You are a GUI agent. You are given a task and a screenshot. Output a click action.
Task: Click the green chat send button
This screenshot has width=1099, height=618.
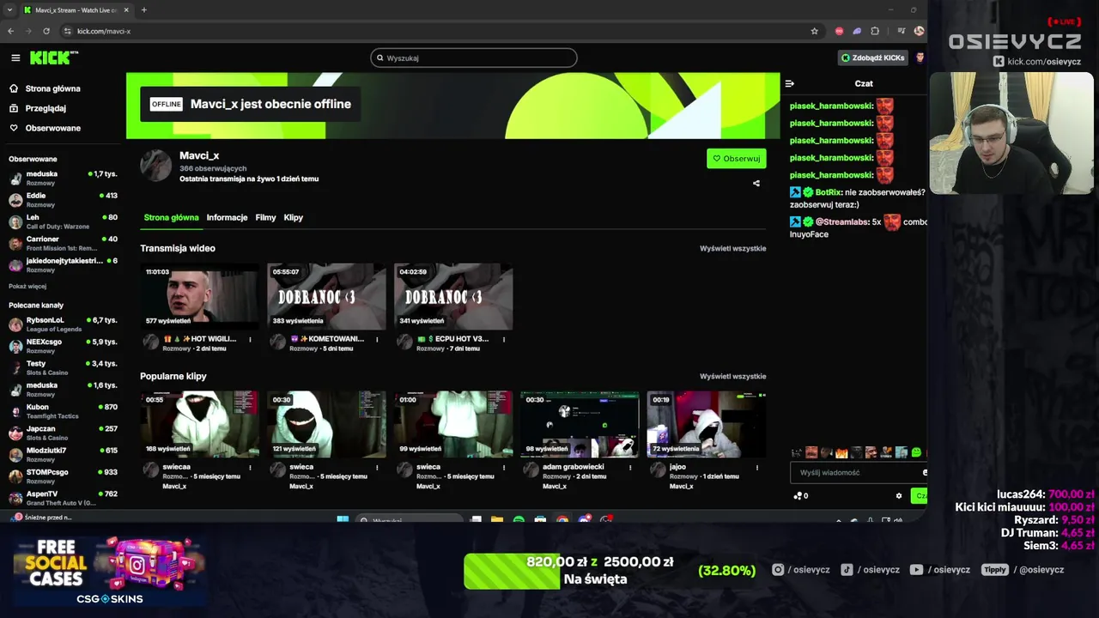tap(920, 495)
